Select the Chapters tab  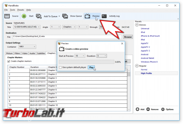pyautogui.click(x=51, y=53)
